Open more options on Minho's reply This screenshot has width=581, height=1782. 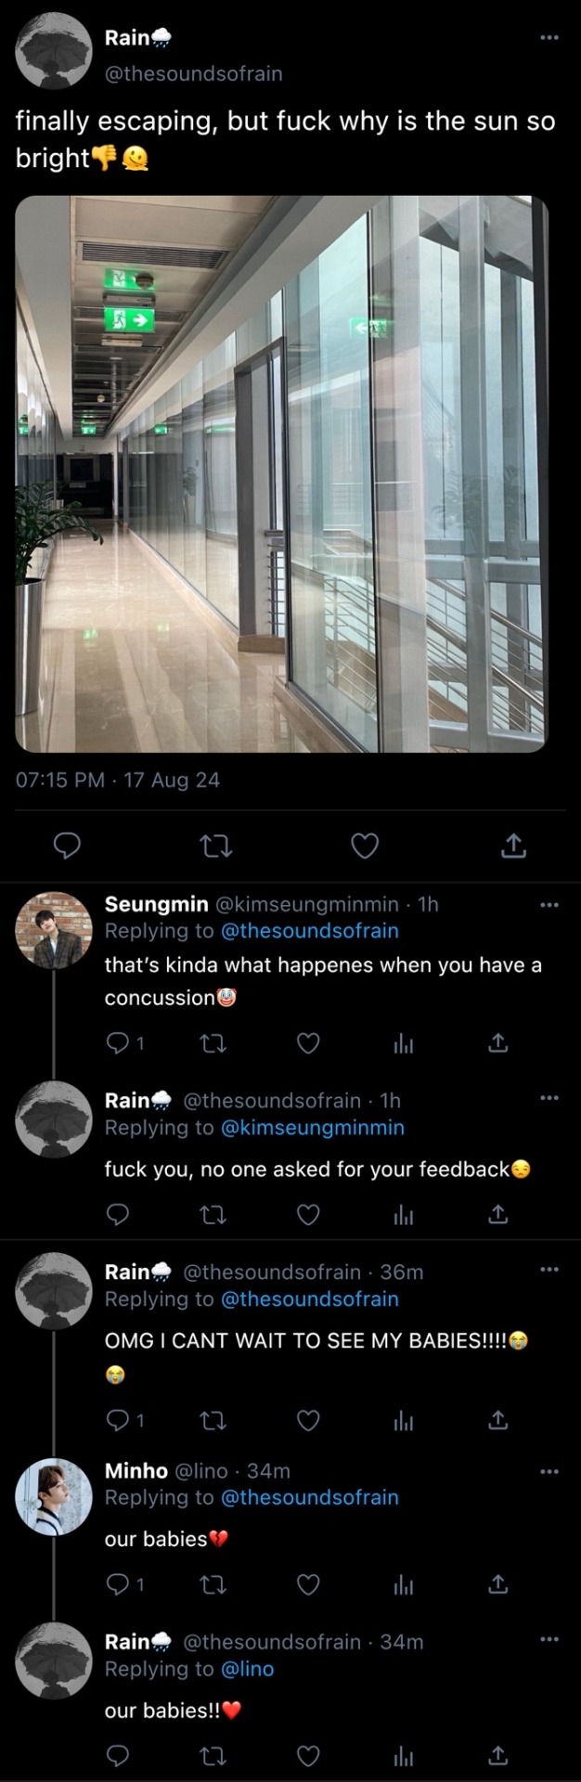pos(549,1471)
